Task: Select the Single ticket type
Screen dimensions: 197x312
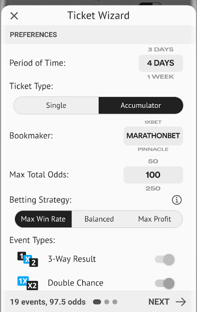Action: [x=56, y=105]
